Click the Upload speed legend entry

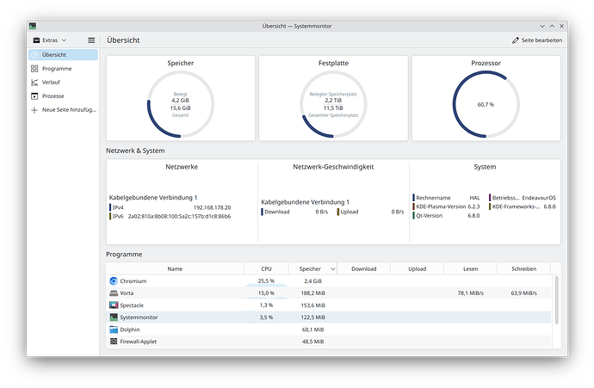370,212
